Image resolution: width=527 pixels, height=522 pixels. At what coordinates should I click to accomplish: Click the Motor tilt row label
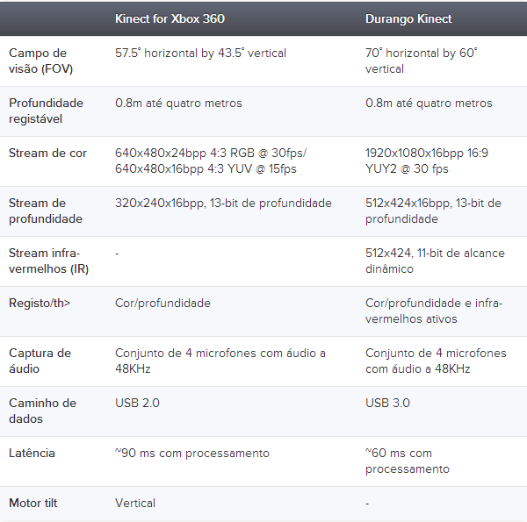pyautogui.click(x=33, y=503)
